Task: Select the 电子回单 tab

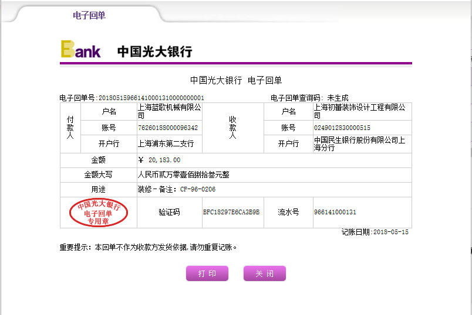Action: point(89,16)
